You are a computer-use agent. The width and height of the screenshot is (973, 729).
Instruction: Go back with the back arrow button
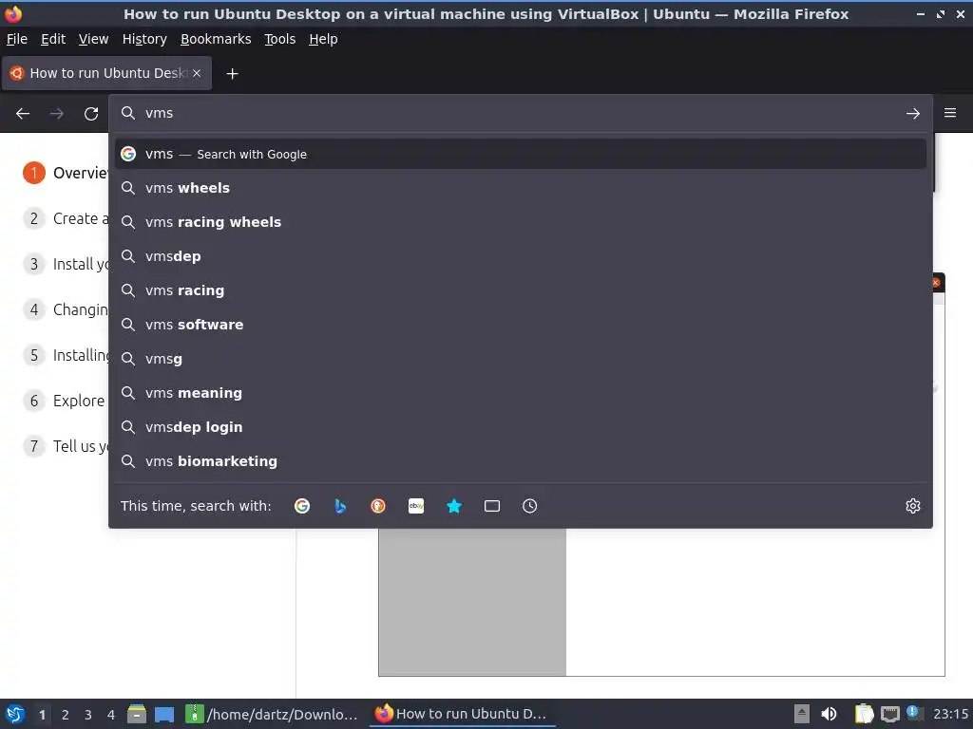coord(23,114)
